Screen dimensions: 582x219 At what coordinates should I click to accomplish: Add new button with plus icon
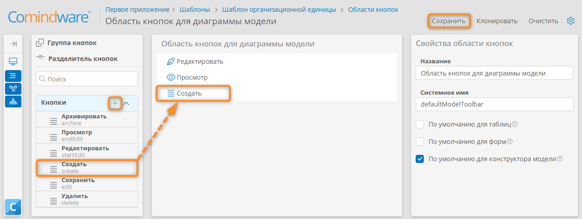[115, 103]
